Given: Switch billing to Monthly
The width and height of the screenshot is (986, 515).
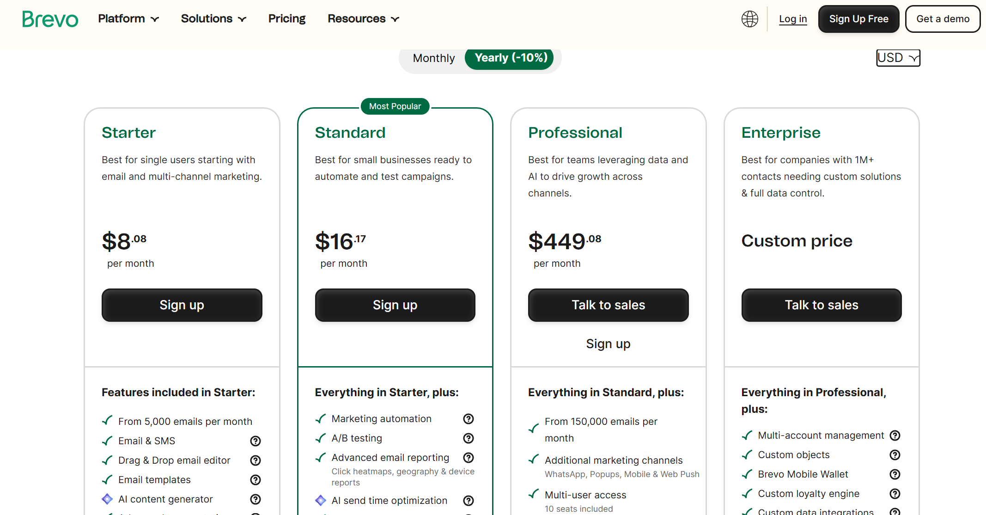Looking at the screenshot, I should point(433,58).
